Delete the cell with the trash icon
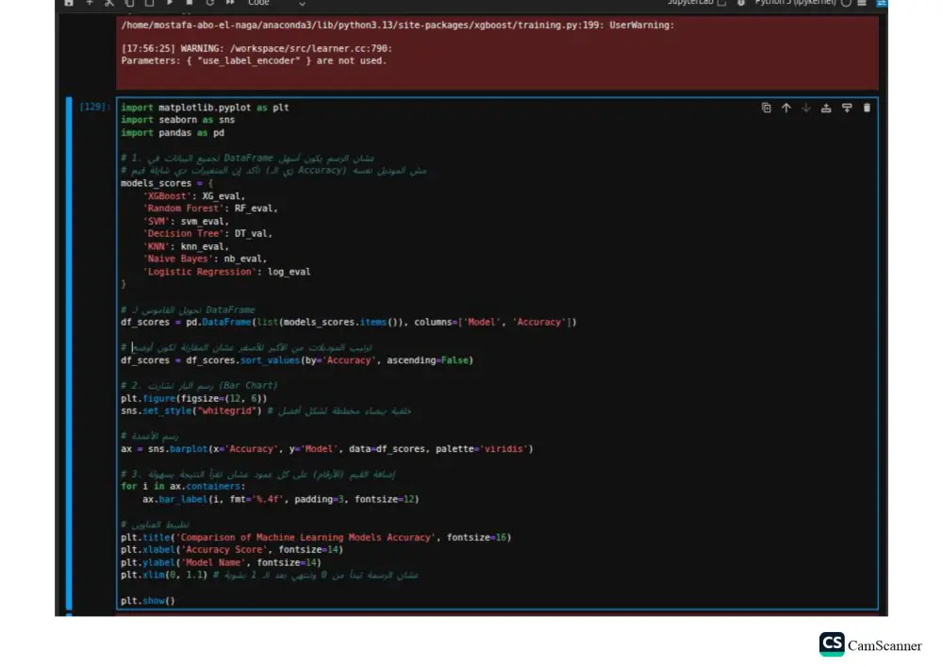Screen dimensions: 943x667 pyautogui.click(x=867, y=108)
